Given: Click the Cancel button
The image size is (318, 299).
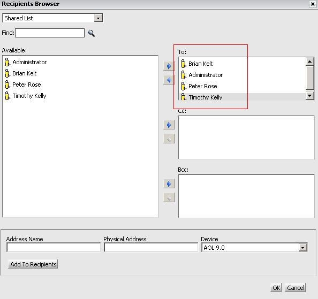Looking at the screenshot, I should pyautogui.click(x=296, y=288).
